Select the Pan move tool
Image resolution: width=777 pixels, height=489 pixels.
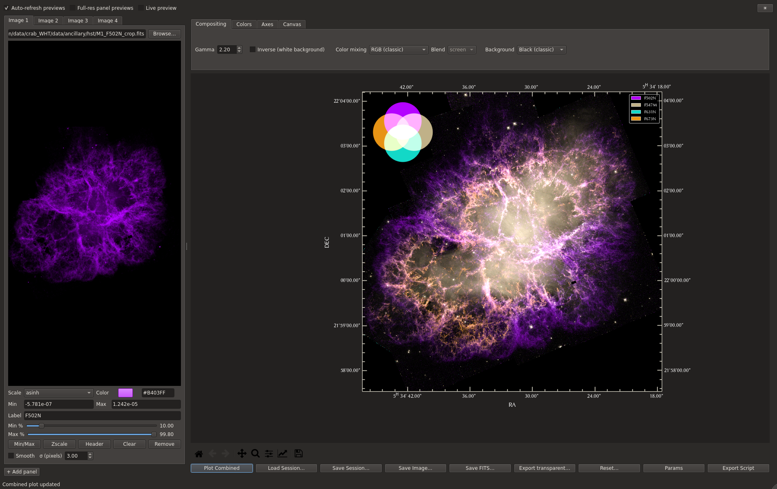[242, 454]
